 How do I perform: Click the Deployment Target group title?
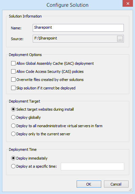(25, 101)
